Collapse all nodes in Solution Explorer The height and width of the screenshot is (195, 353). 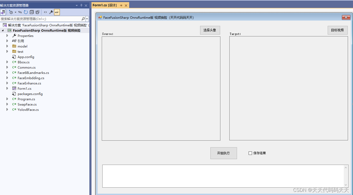pyautogui.click(x=32, y=12)
